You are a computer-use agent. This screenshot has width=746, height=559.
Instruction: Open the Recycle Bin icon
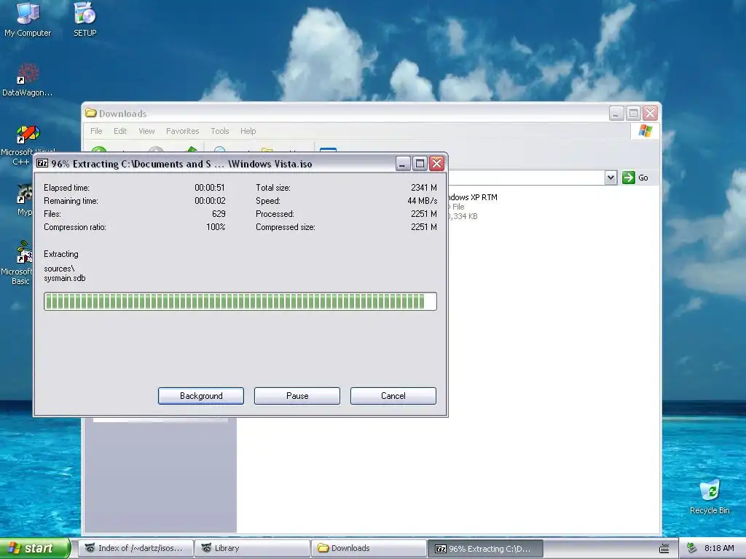(710, 496)
